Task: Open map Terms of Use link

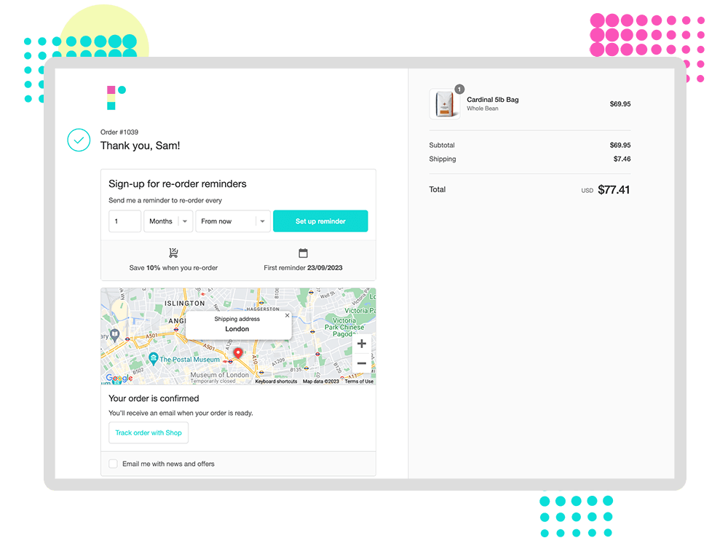Action: [x=359, y=381]
